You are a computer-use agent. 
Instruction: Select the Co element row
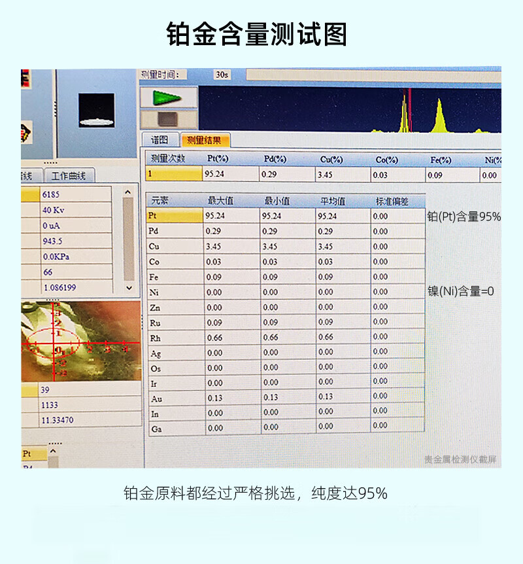pos(286,262)
